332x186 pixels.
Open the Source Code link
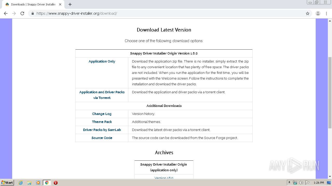point(102,138)
